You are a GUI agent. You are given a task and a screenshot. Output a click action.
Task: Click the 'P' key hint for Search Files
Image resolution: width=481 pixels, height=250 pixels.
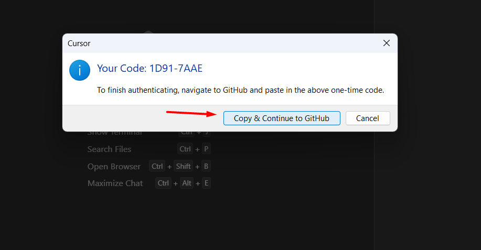[206, 149]
